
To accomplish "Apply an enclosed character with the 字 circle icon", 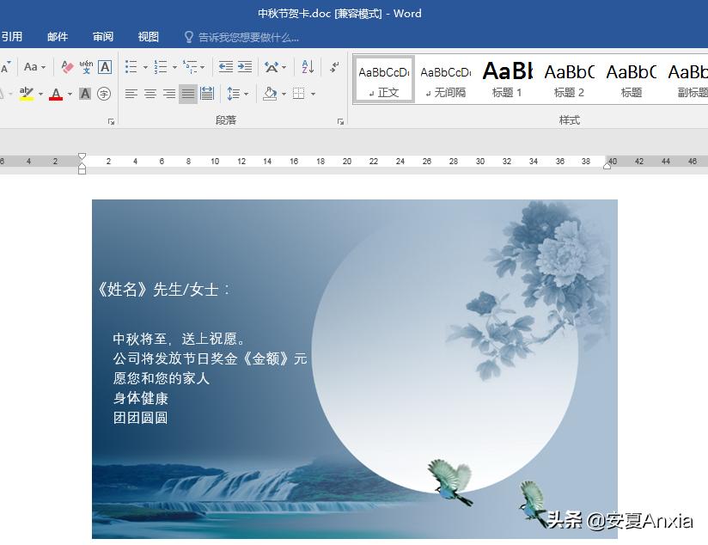I will click(103, 94).
